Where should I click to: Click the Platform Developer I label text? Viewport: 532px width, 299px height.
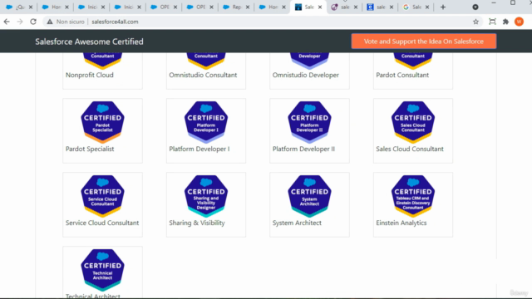pyautogui.click(x=199, y=149)
